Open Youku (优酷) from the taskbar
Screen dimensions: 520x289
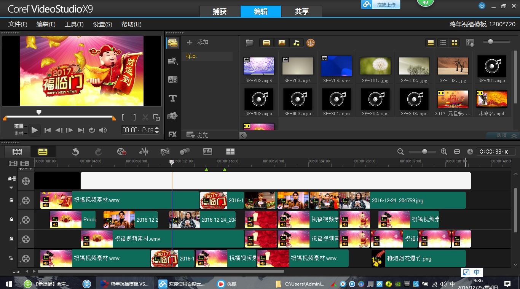point(227,284)
